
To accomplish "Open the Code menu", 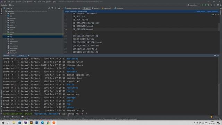I will (x=24, y=2).
